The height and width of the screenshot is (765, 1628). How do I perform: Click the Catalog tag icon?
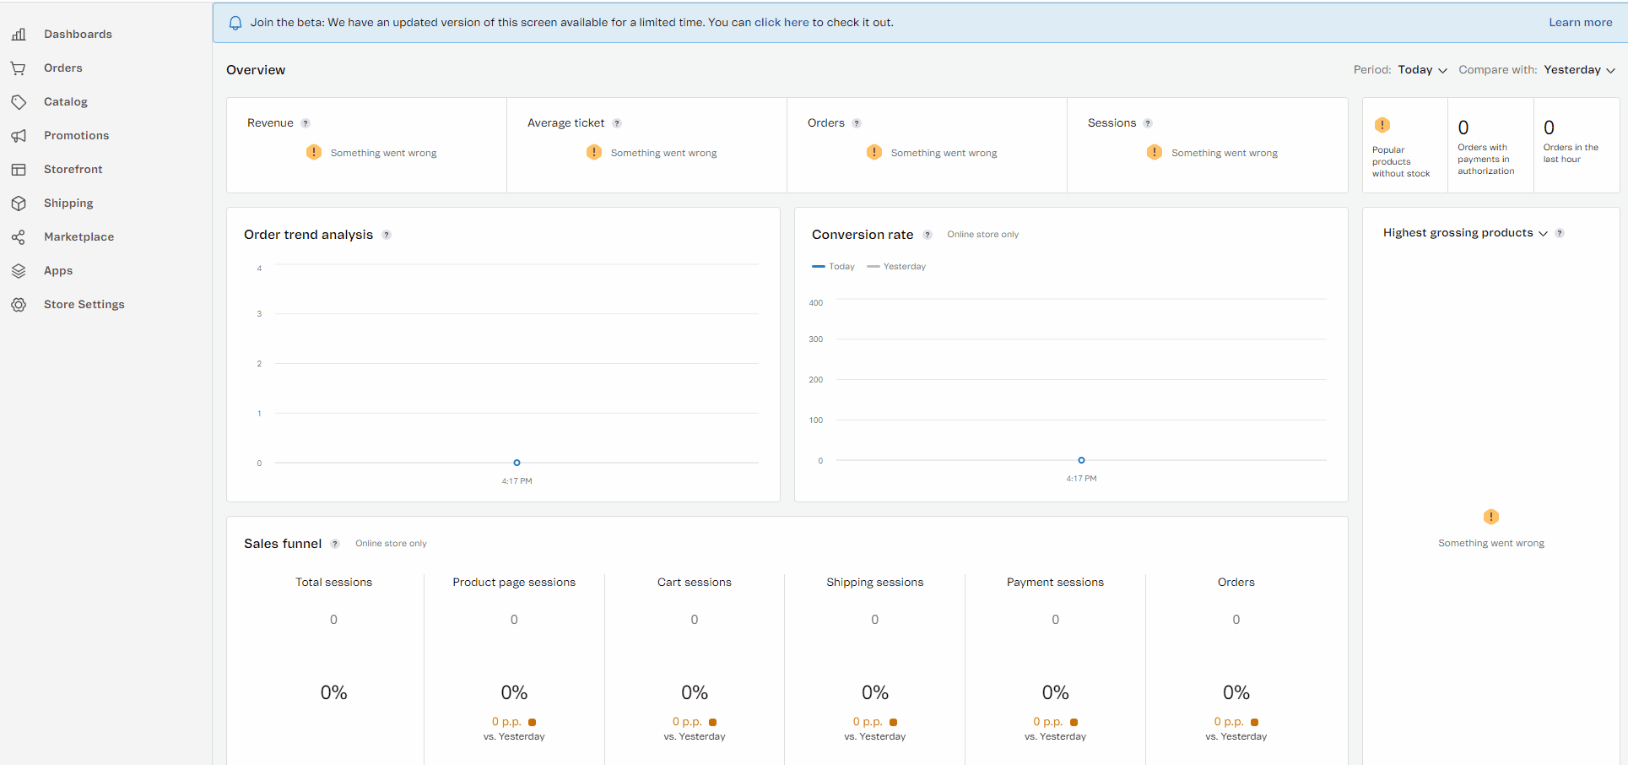pyautogui.click(x=19, y=102)
